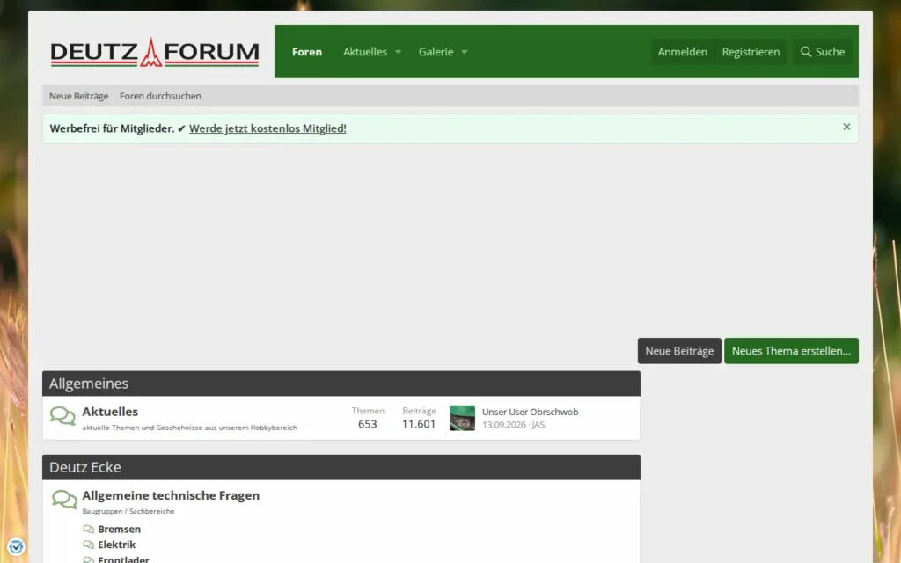
Task: Open the JAS user profile link
Action: 538,425
